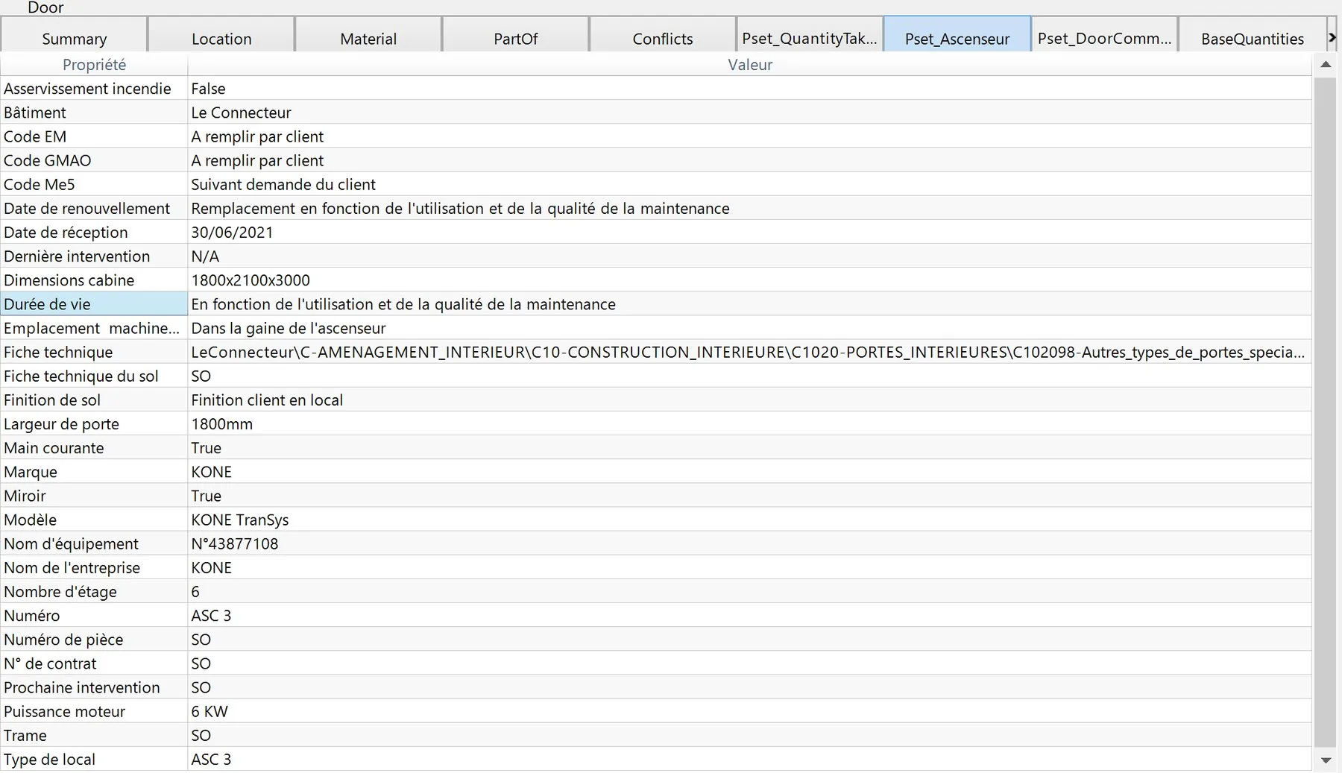
Task: Open the Pset_QuantityTak... tab
Action: pyautogui.click(x=810, y=39)
